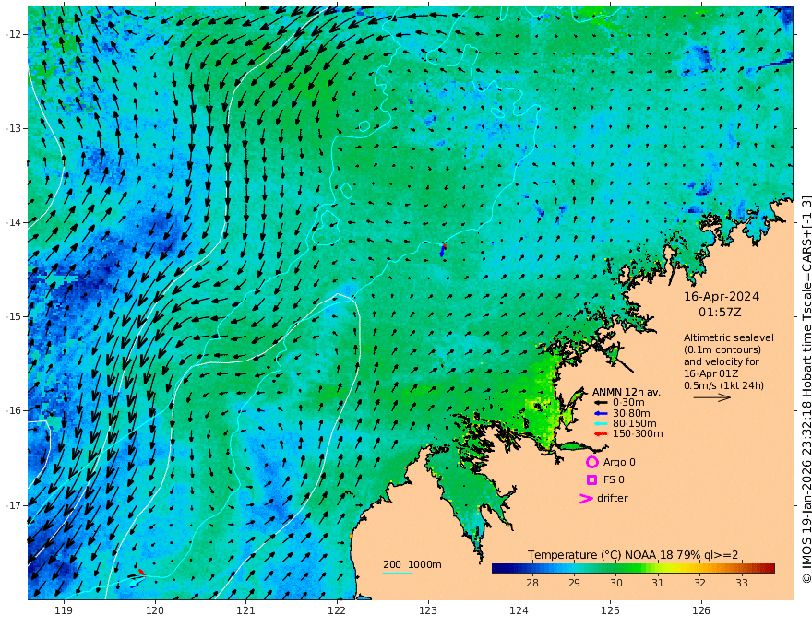The image size is (812, 627).
Task: Click the magenta Argo circle legend symbol
Action: coord(591,462)
